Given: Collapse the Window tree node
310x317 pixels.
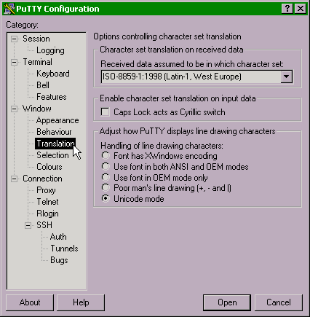Looking at the screenshot, I should coord(15,109).
